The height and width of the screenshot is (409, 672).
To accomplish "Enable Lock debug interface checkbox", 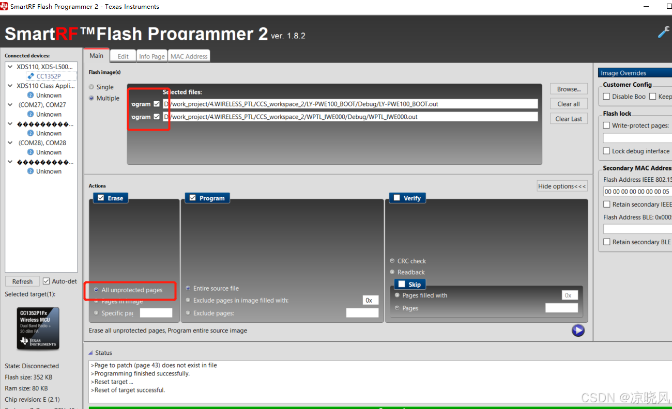I will pyautogui.click(x=607, y=151).
